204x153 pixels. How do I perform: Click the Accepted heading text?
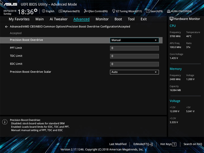[16, 33]
